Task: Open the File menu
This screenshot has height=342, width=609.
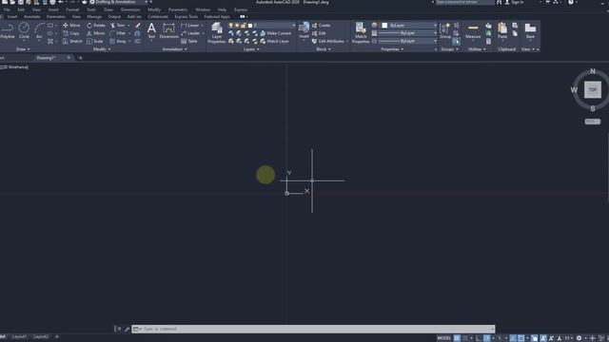Action: [x=7, y=9]
